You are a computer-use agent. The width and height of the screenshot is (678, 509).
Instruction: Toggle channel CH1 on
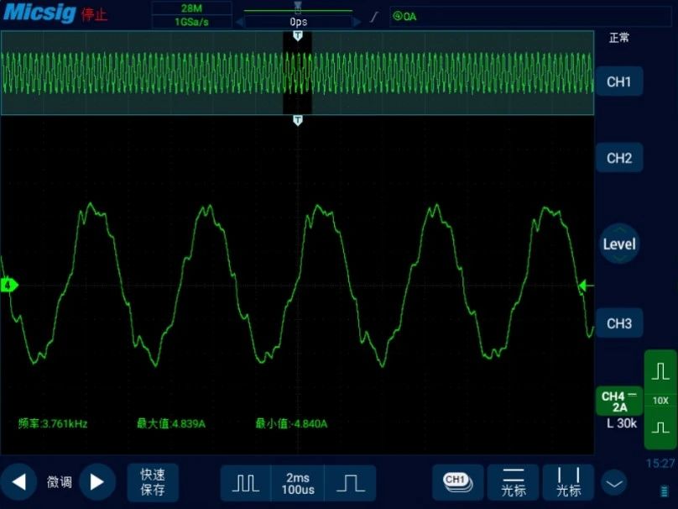pos(618,82)
